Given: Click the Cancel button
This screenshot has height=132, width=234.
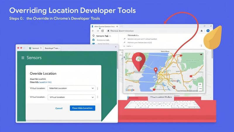Looking at the screenshot, I should point(59,108).
